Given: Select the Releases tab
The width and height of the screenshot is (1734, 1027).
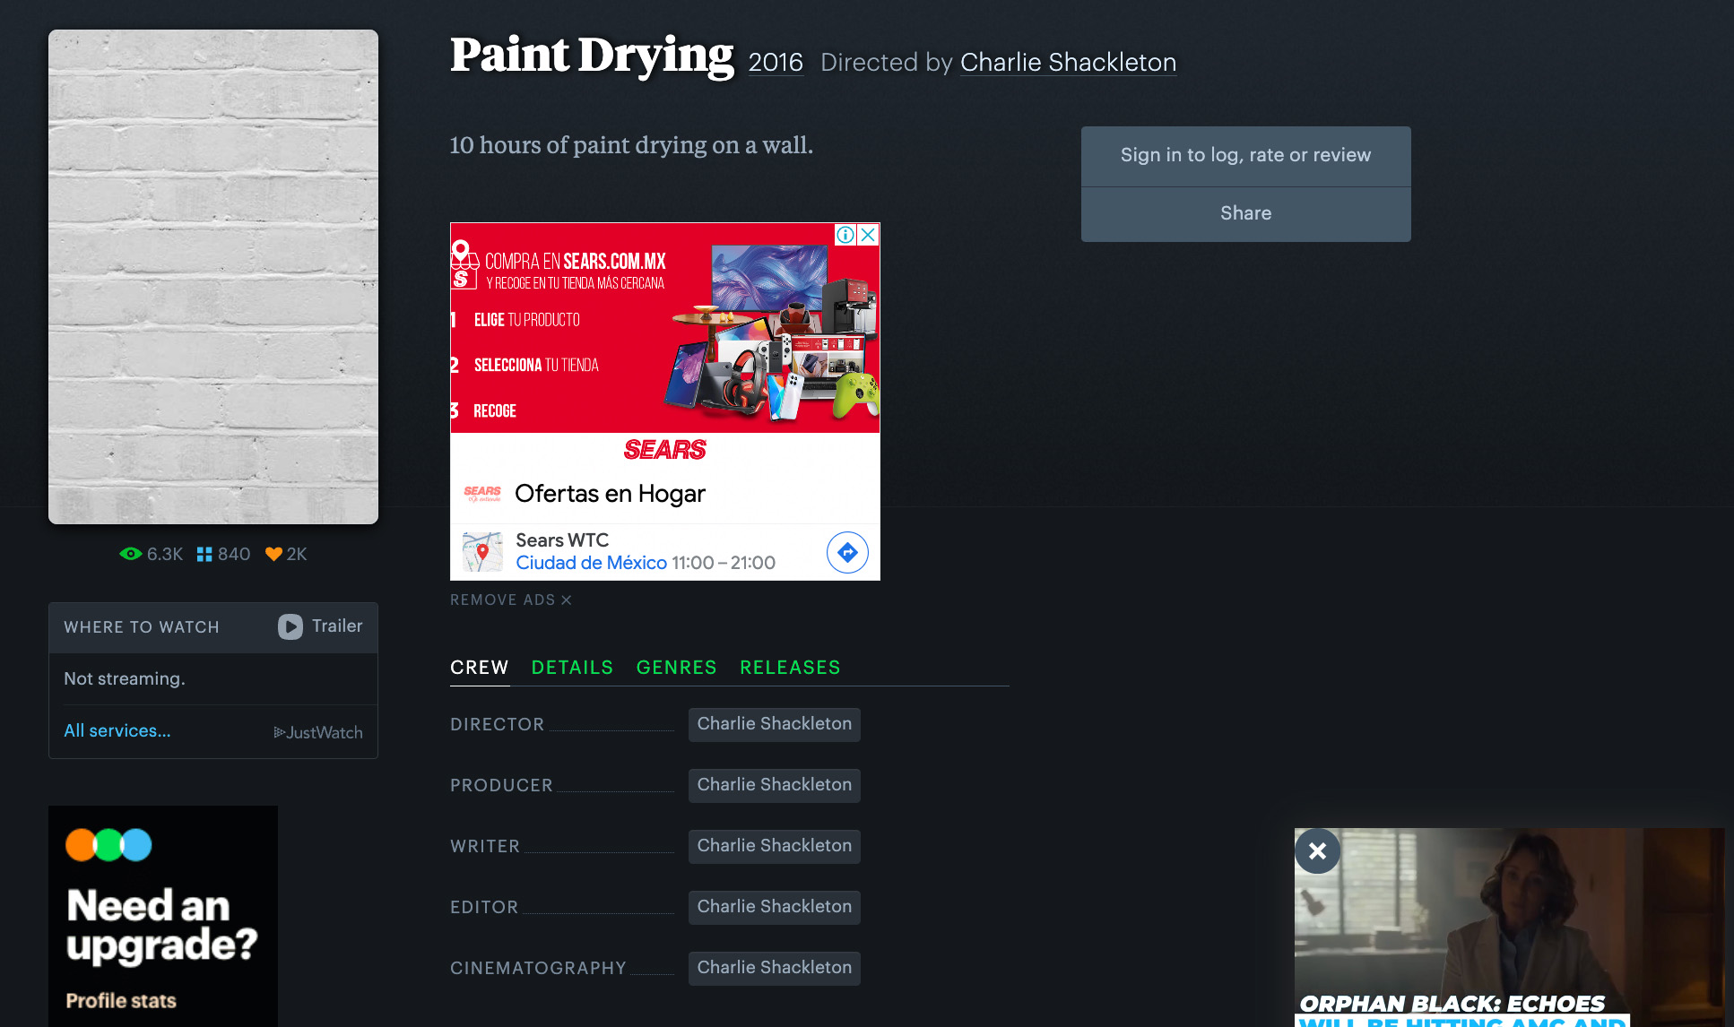Looking at the screenshot, I should pyautogui.click(x=790, y=668).
